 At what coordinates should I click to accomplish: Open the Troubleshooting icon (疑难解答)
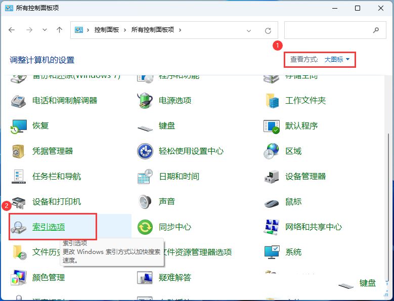tap(145, 277)
